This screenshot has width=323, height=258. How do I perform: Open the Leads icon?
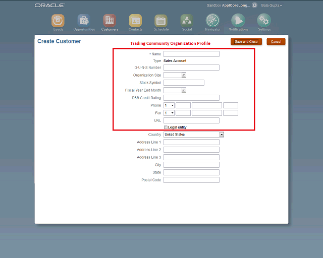click(58, 21)
